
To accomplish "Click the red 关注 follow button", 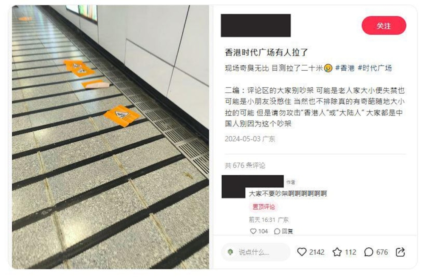I will tap(383, 26).
